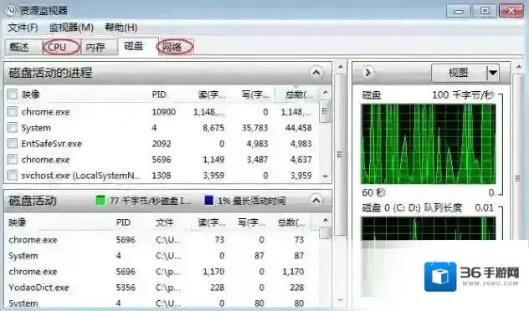Screen dimensions: 529x311
Task: Open the 帮助(H) menu
Action: click(x=121, y=28)
